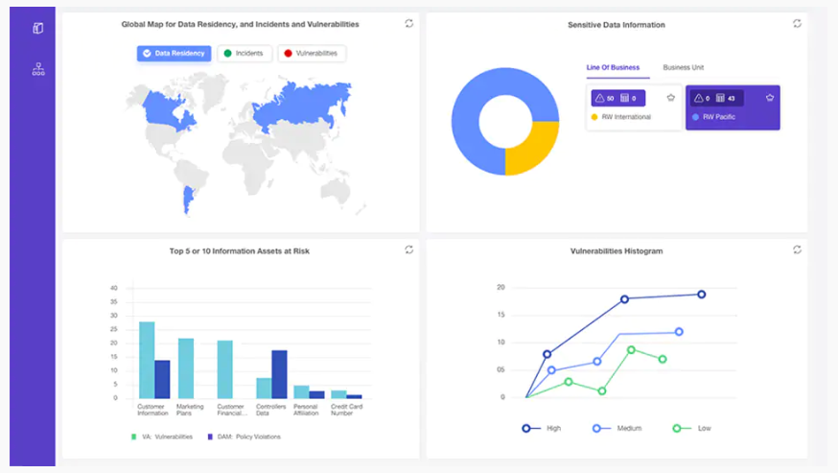Refresh the Sensitive Data Information panel
The height and width of the screenshot is (473, 838).
(797, 23)
